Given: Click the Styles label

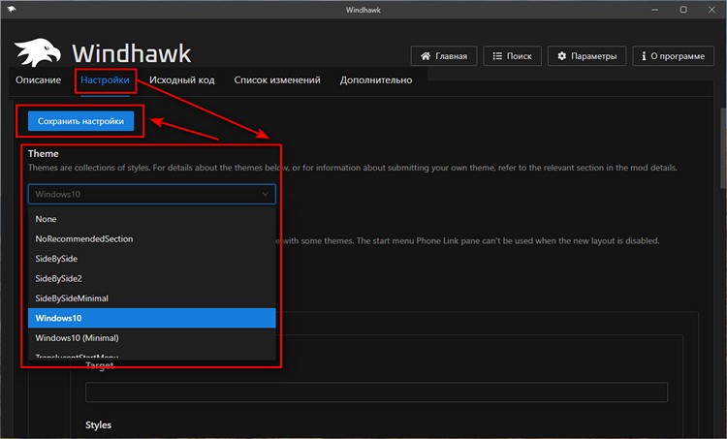Looking at the screenshot, I should pos(98,424).
